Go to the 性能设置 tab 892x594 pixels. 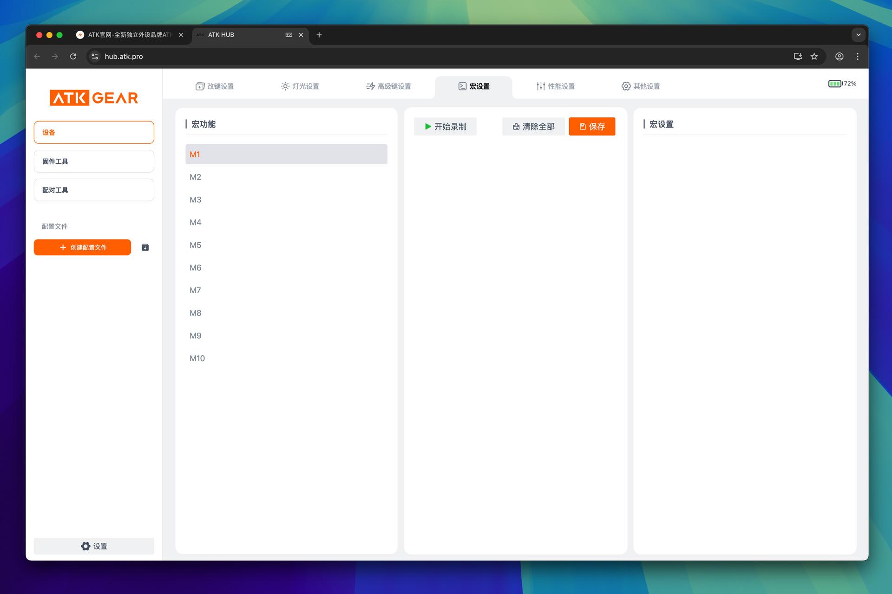point(556,86)
